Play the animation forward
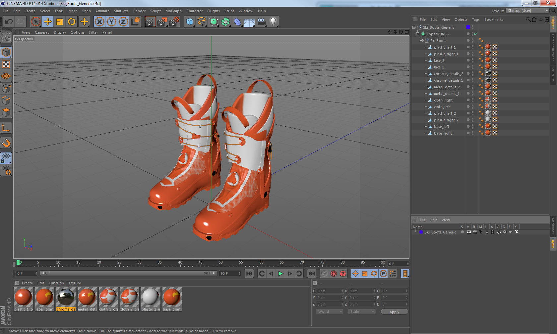Viewport: 557px width, 334px height. click(280, 273)
